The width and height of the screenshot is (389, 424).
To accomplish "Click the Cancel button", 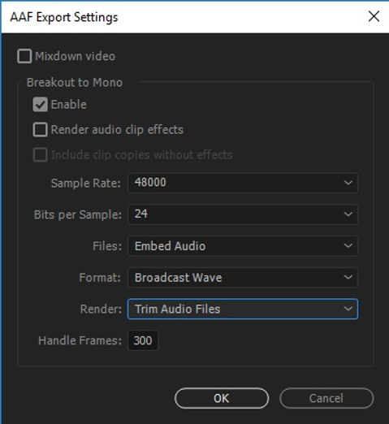I will [326, 398].
